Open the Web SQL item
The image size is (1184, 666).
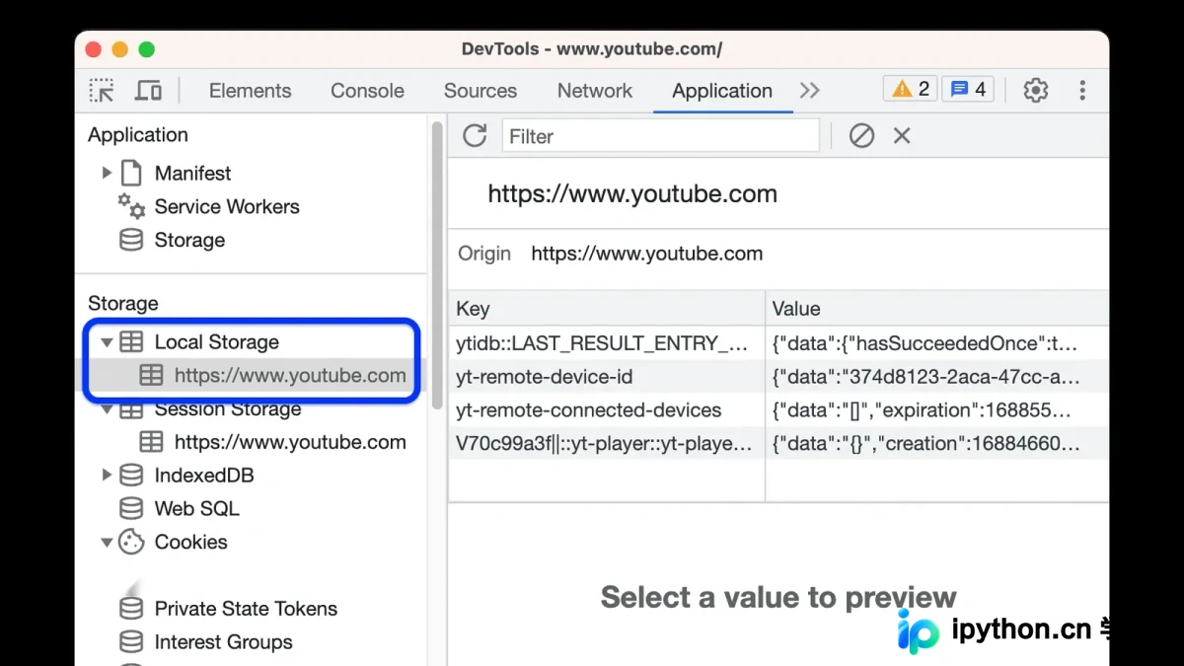197,508
